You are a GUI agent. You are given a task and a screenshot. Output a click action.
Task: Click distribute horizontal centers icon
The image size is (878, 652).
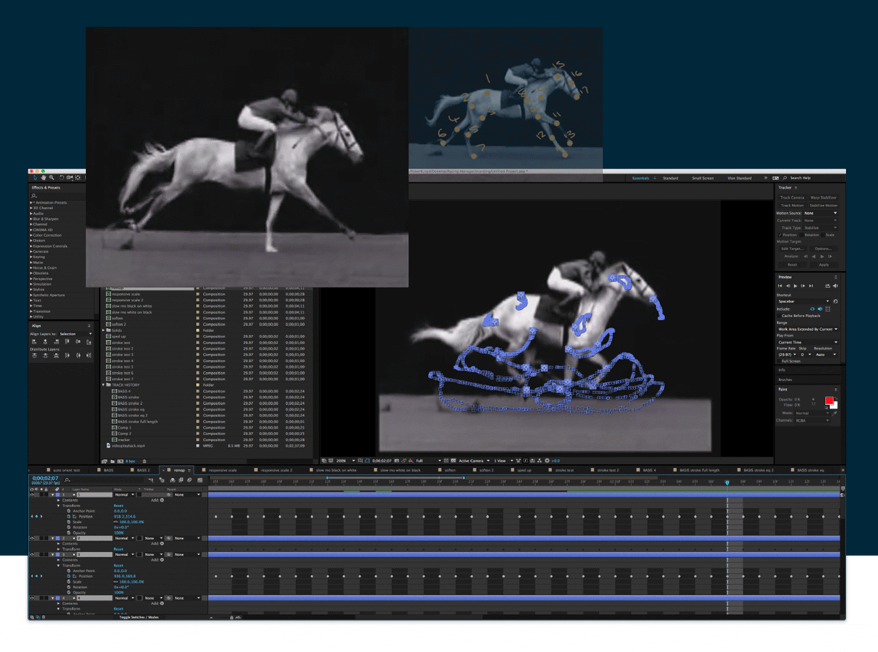(x=78, y=356)
